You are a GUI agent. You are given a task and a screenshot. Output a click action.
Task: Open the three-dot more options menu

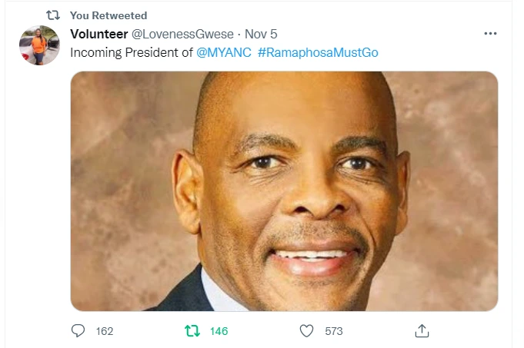[x=490, y=33]
